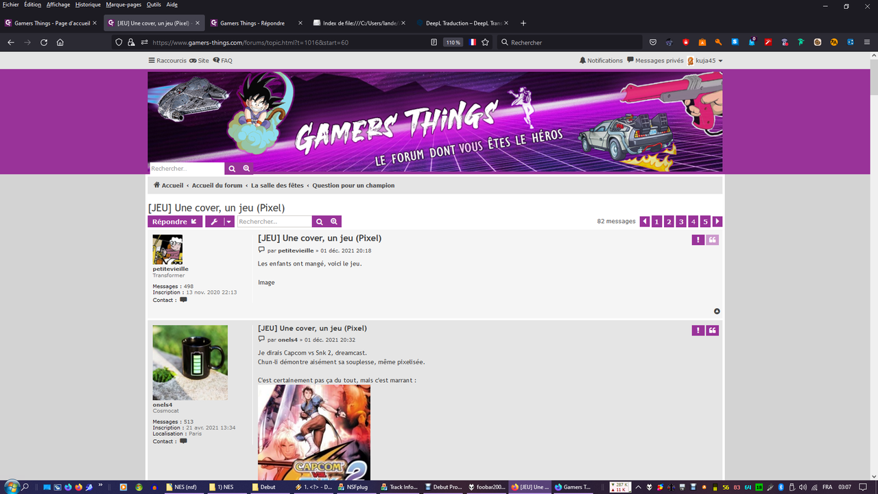Go to page 1 of the topic
The width and height of the screenshot is (878, 494).
pos(656,222)
